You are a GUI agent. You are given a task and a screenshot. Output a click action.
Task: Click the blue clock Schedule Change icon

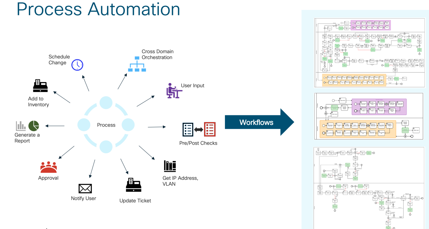point(77,65)
